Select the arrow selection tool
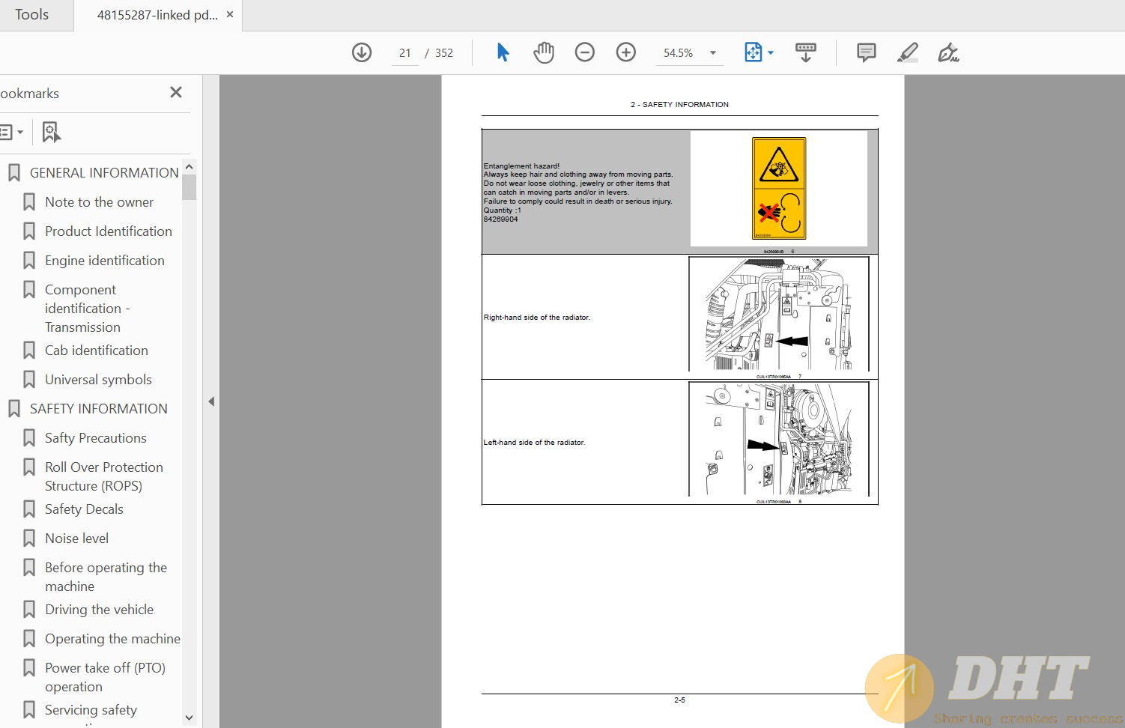 [x=503, y=52]
